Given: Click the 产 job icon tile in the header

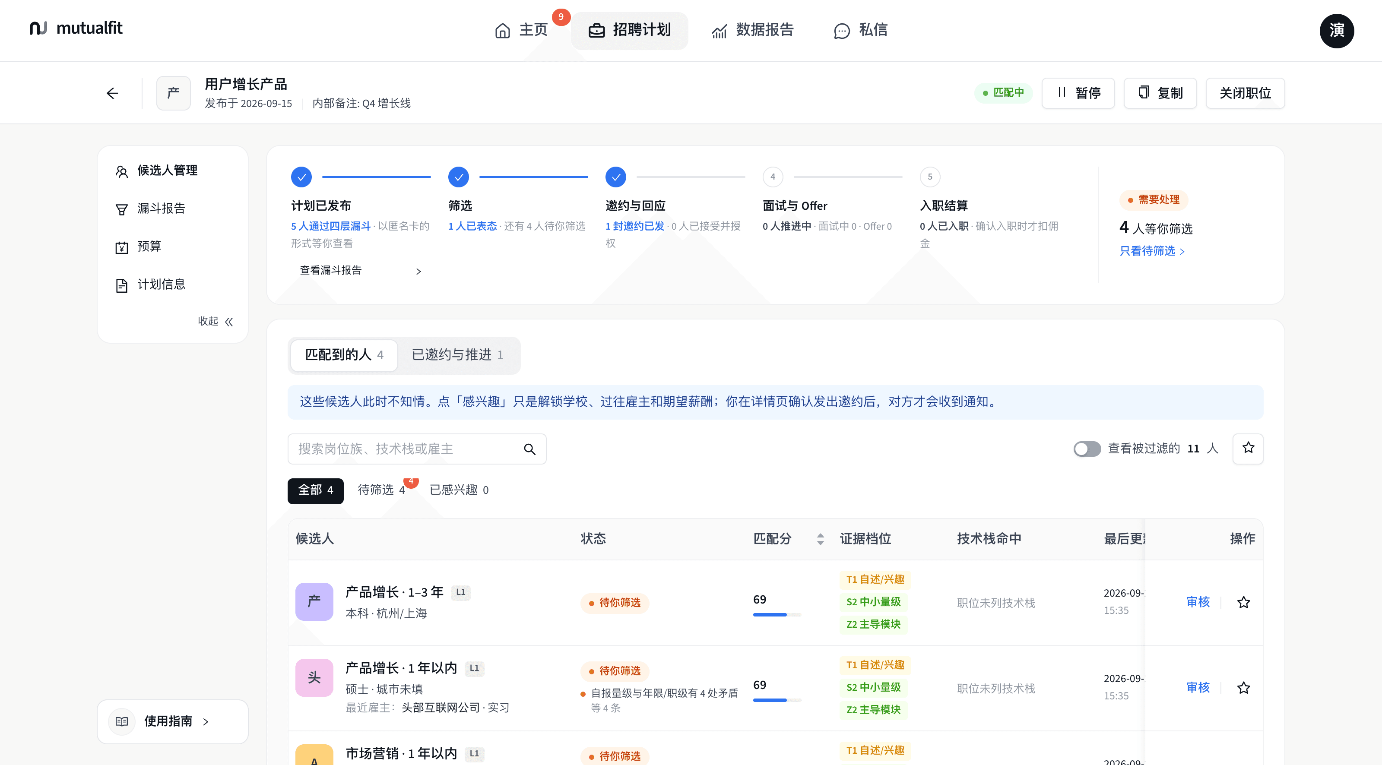Looking at the screenshot, I should click(x=173, y=93).
